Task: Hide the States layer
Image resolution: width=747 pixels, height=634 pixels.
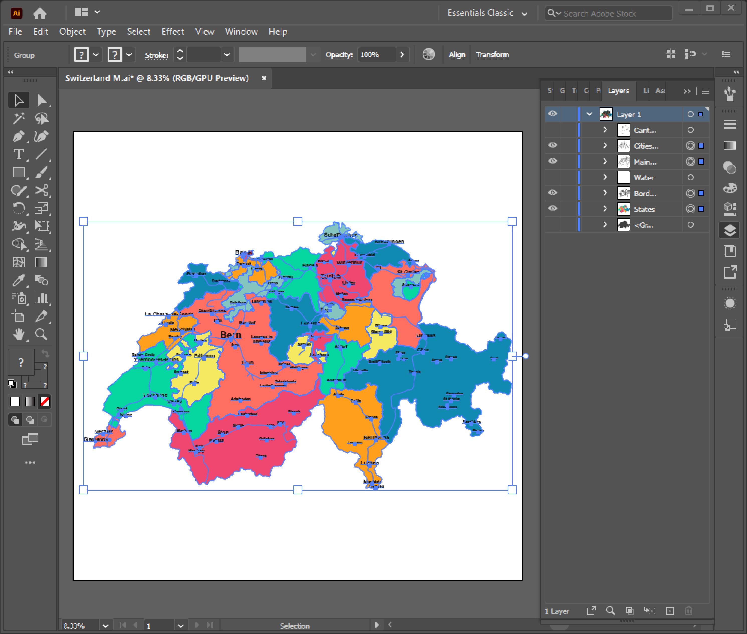Action: (553, 209)
